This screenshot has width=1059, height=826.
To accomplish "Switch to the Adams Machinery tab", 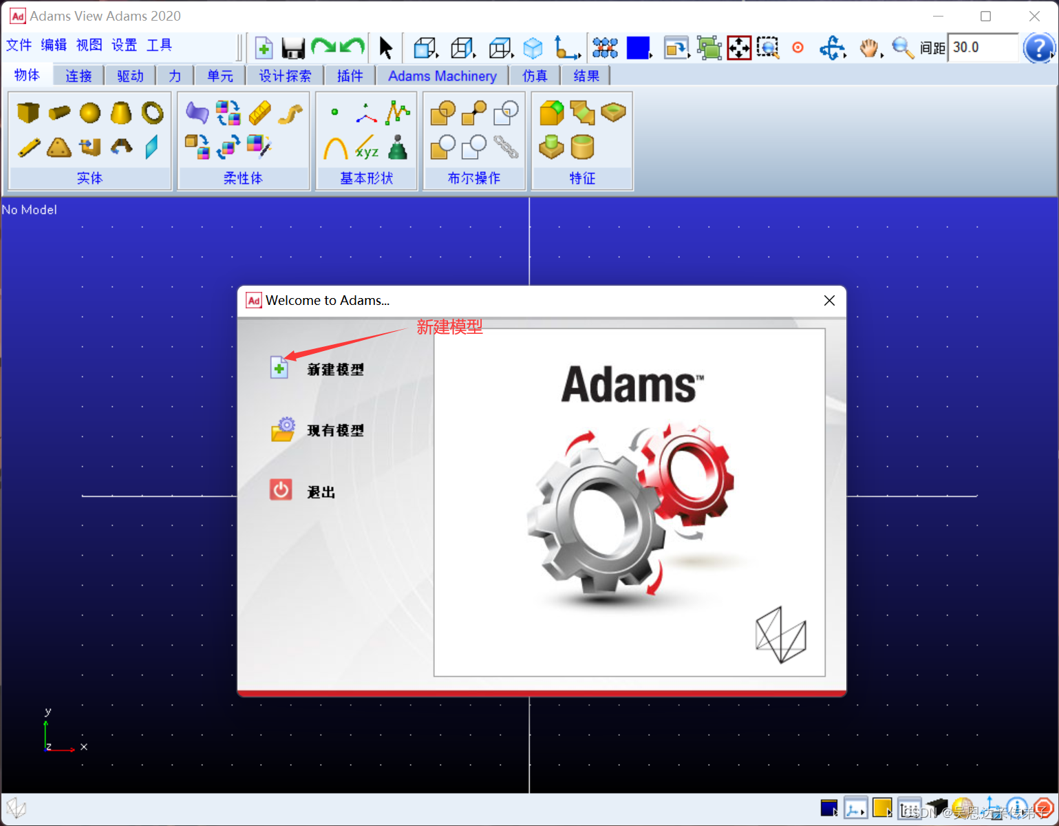I will pos(442,76).
